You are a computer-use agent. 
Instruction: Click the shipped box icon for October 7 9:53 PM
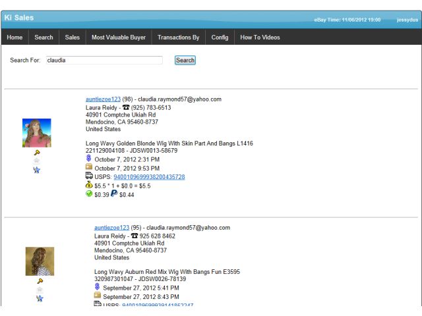[x=89, y=167]
